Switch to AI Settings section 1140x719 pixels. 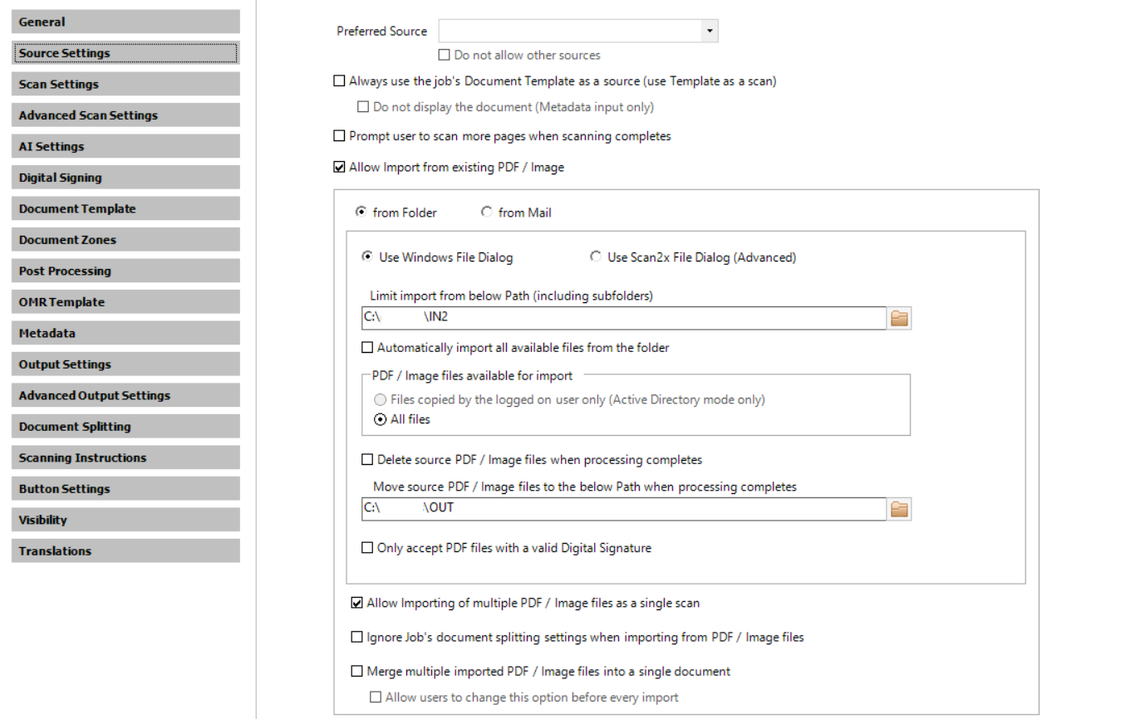(x=125, y=146)
